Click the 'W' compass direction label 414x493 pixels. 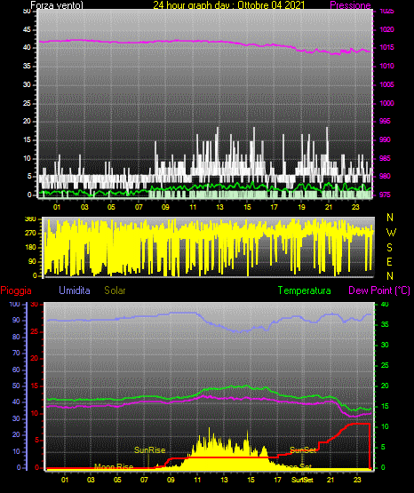click(391, 233)
